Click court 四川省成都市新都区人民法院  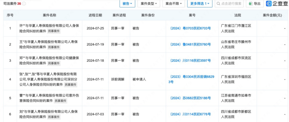236,114
